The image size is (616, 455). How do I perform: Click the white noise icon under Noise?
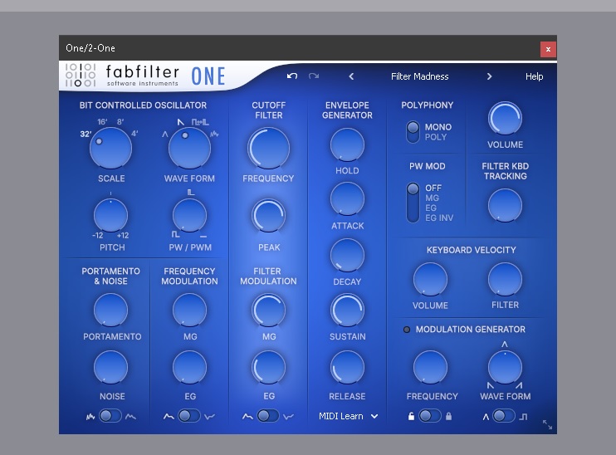click(90, 417)
